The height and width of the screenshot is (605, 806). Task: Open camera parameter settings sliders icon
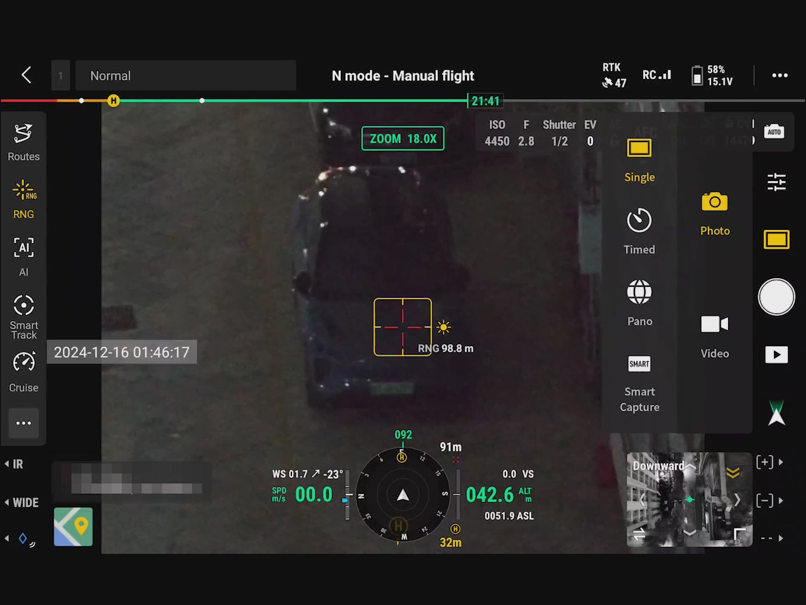pos(776,182)
